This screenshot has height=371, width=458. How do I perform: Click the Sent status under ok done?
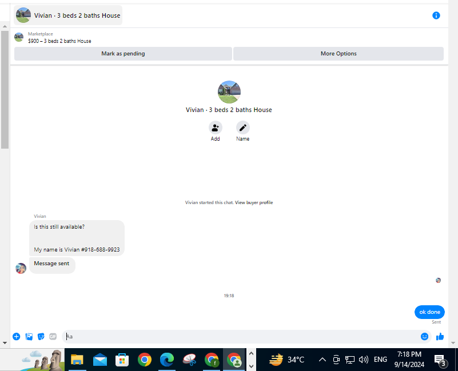436,322
